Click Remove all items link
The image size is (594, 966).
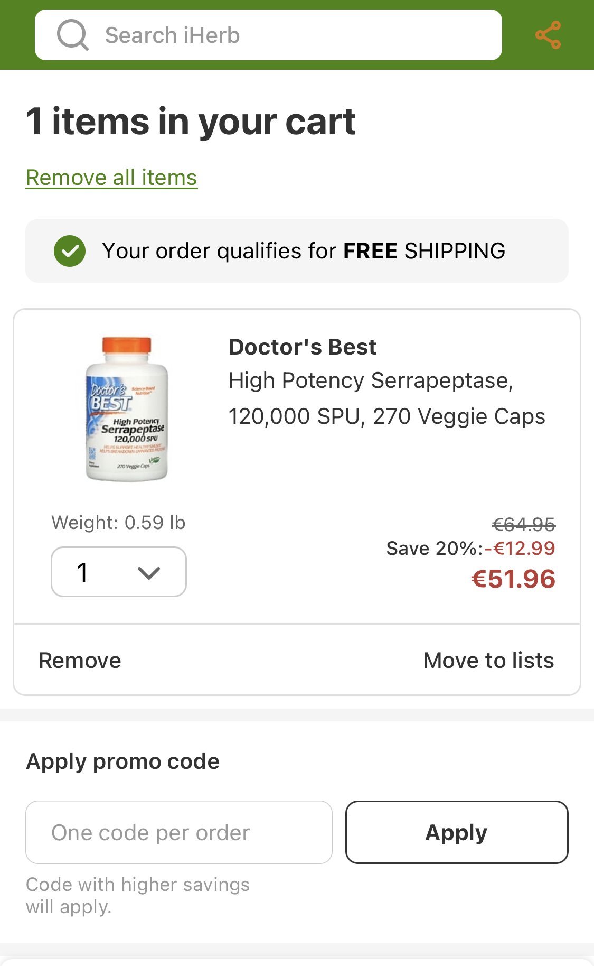coord(111,178)
